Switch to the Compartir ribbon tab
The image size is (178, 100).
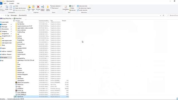[12, 3]
